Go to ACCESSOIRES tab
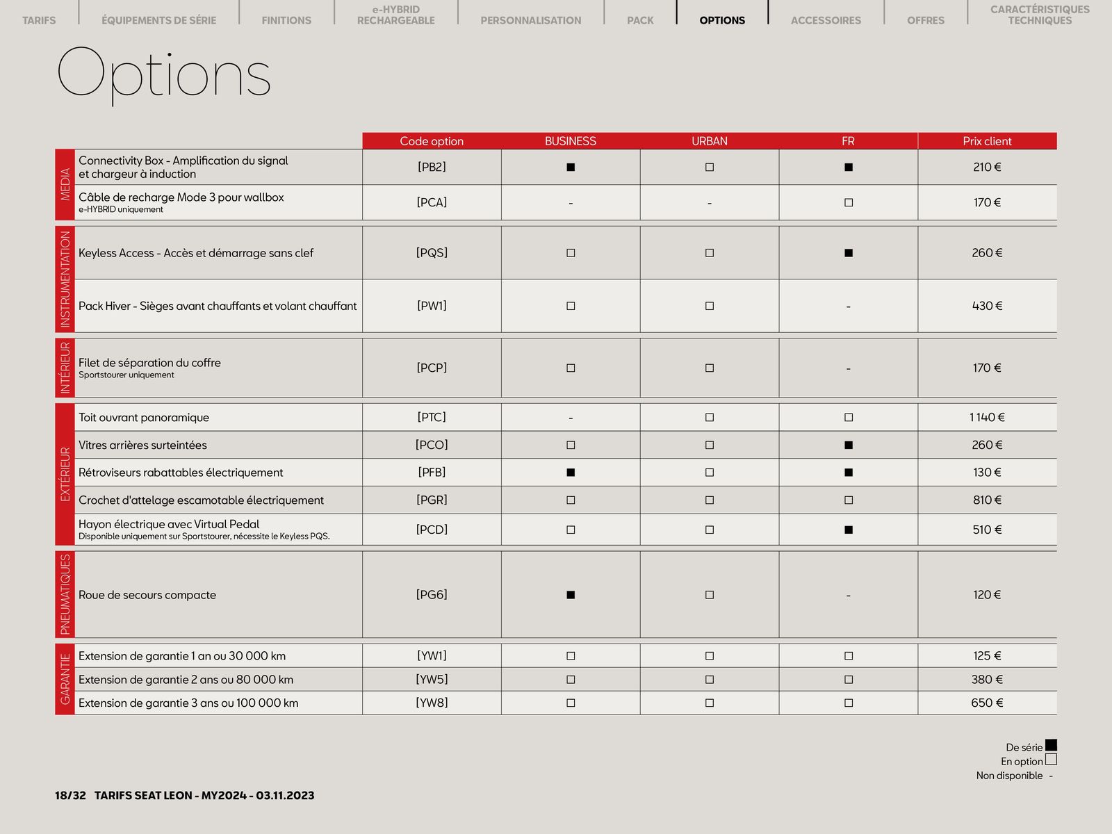This screenshot has width=1112, height=834. click(826, 20)
